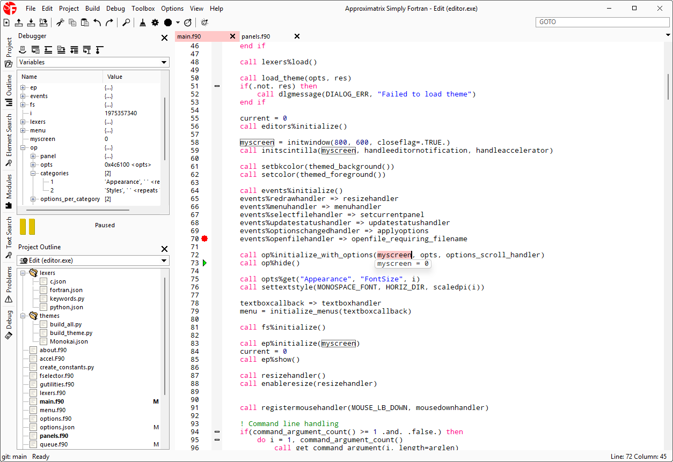Open the File menu
This screenshot has height=462, width=673.
pos(31,9)
